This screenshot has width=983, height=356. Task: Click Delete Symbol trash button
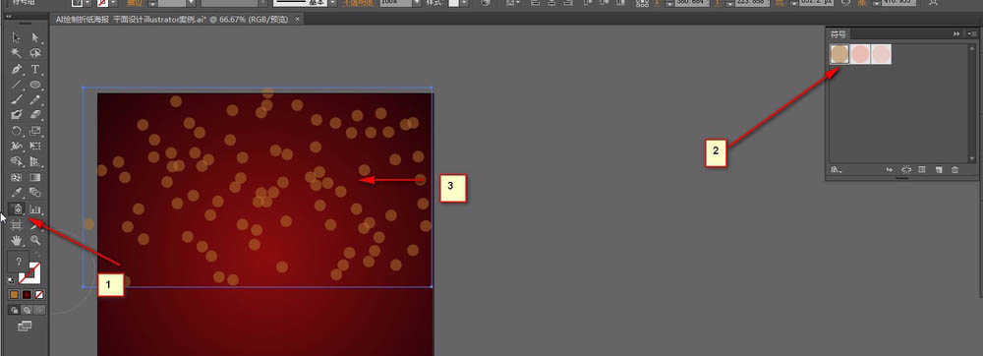pyautogui.click(x=955, y=169)
